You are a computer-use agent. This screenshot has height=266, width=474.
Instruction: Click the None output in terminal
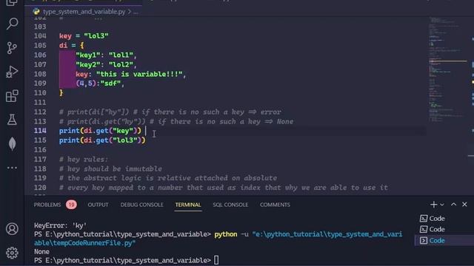(41, 251)
